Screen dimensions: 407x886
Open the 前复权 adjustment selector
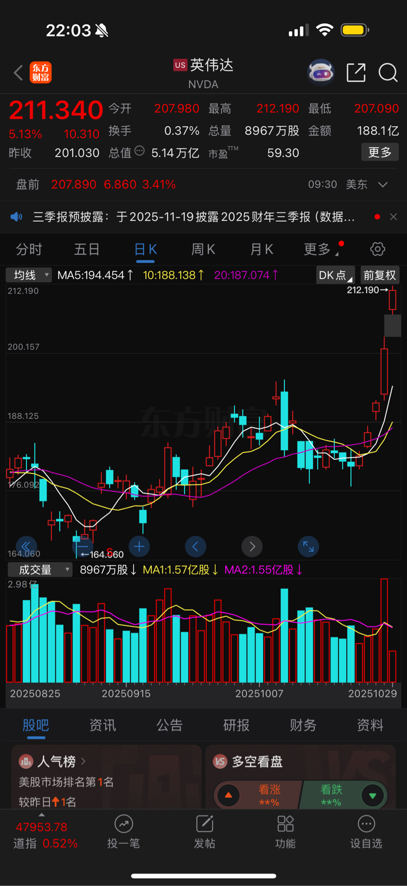pos(379,275)
